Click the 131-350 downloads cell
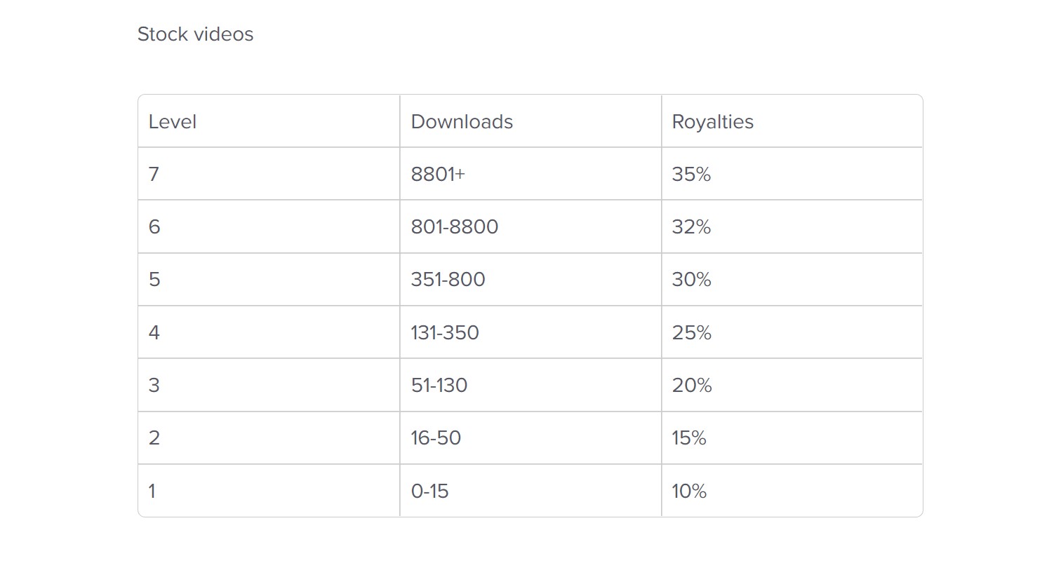 pos(445,332)
